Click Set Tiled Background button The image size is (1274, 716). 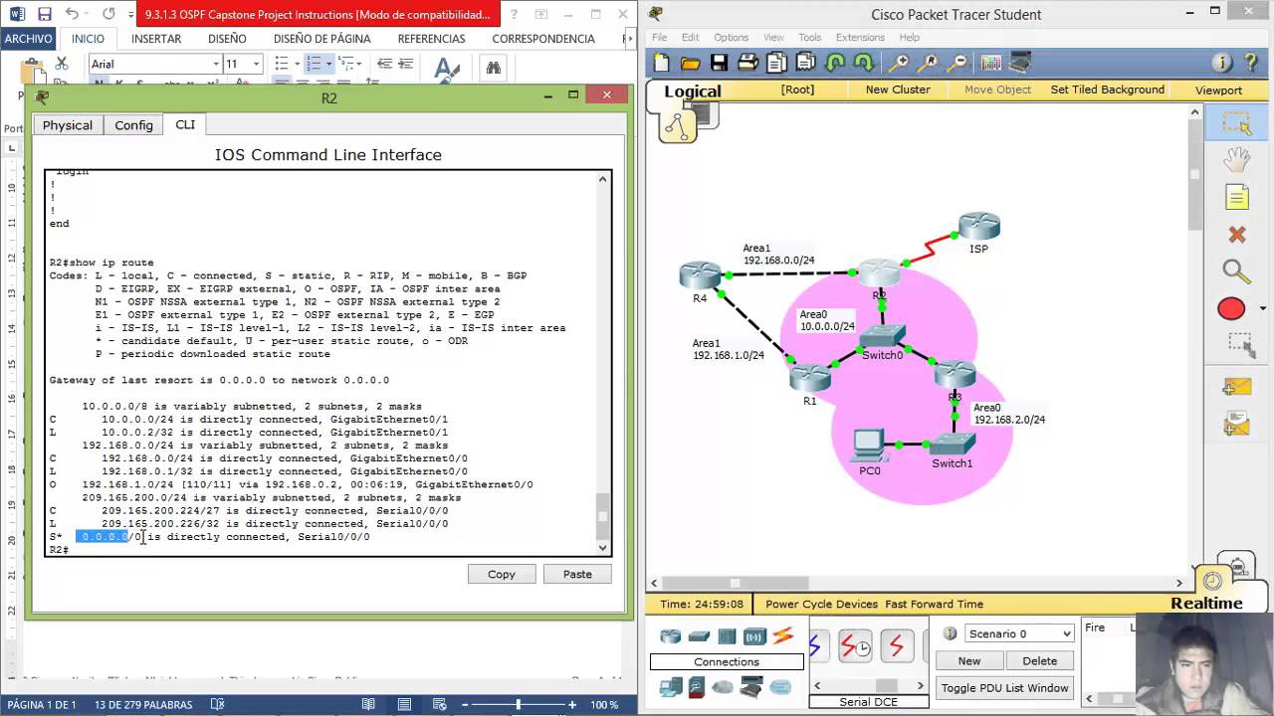(1107, 89)
